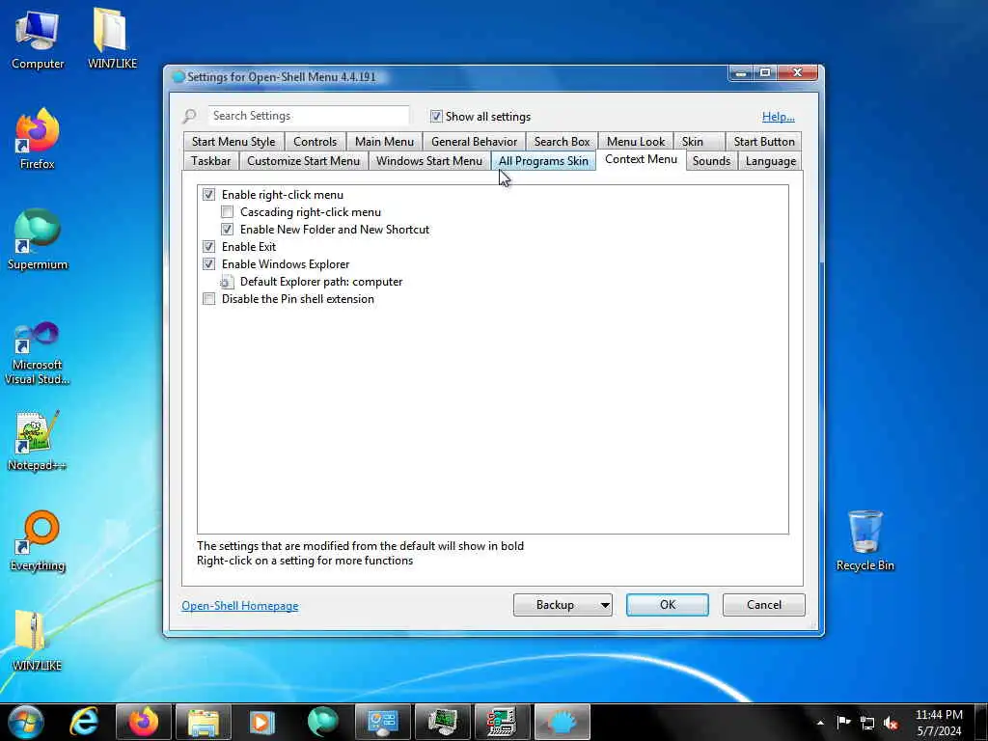
Task: Select the WIN7LIKE folder icon on desktop
Action: (x=112, y=39)
